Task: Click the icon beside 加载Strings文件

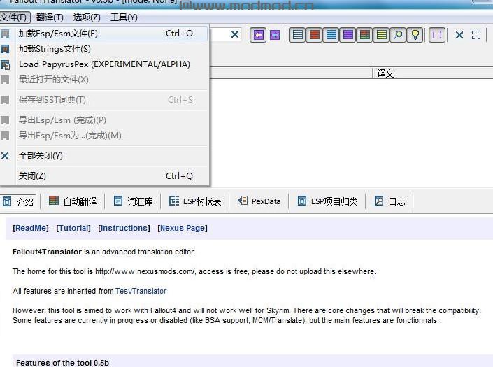Action: 5,49
